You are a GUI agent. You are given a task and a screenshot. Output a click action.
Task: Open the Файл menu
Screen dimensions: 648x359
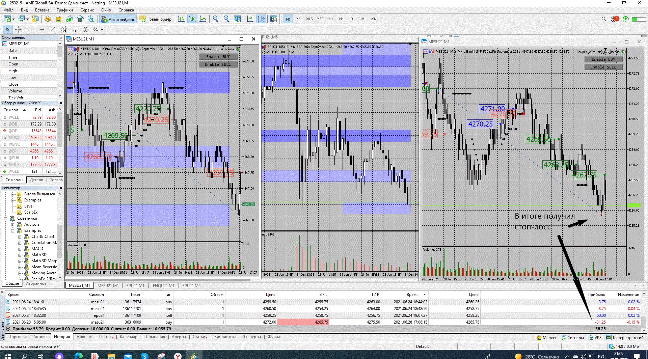point(9,10)
